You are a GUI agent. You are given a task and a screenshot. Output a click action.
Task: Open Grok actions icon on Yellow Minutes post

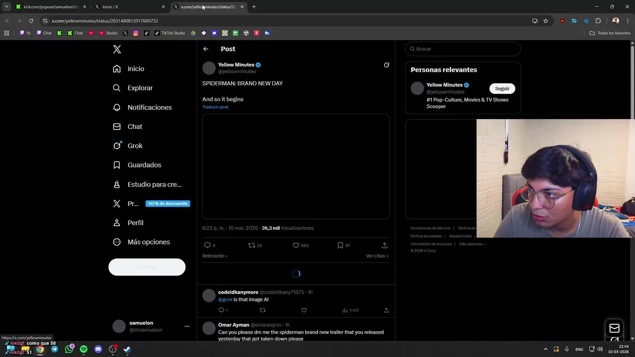pyautogui.click(x=386, y=65)
